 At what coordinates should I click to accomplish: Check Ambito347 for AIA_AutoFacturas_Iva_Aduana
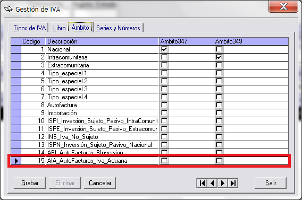click(x=164, y=161)
